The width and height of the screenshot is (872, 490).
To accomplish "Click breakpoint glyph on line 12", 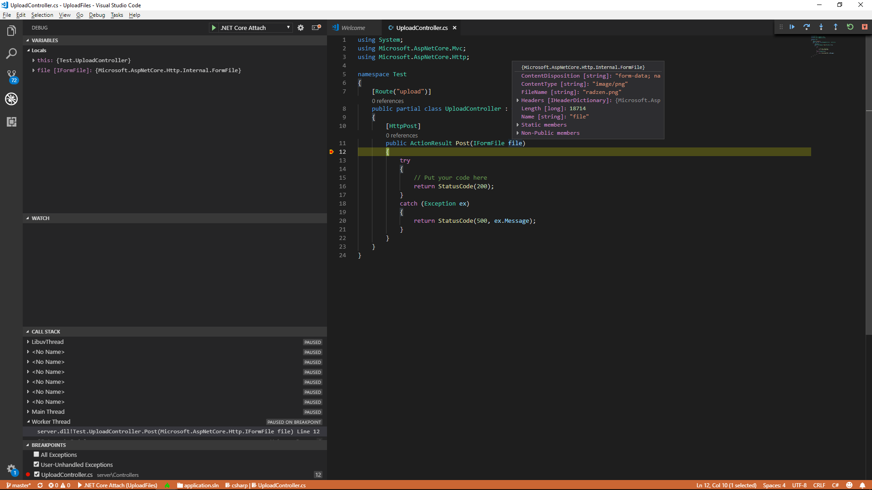I will click(332, 152).
